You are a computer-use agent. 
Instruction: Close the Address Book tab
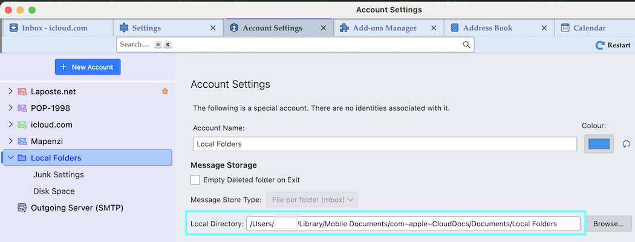[x=544, y=28]
